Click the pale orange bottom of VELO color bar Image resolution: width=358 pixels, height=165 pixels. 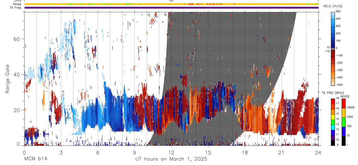[x=333, y=81]
